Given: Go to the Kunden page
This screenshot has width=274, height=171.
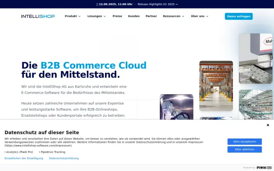Looking at the screenshot, I should click(x=134, y=16).
